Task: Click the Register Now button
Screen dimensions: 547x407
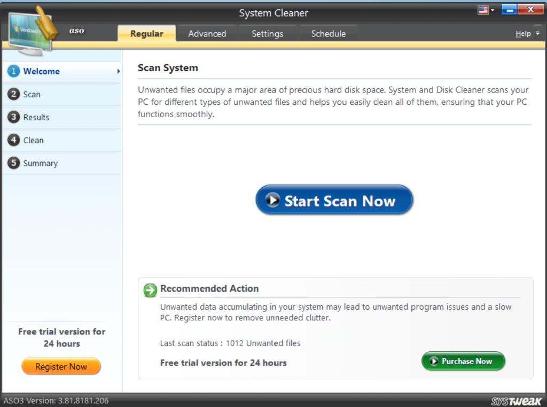Action: tap(61, 366)
